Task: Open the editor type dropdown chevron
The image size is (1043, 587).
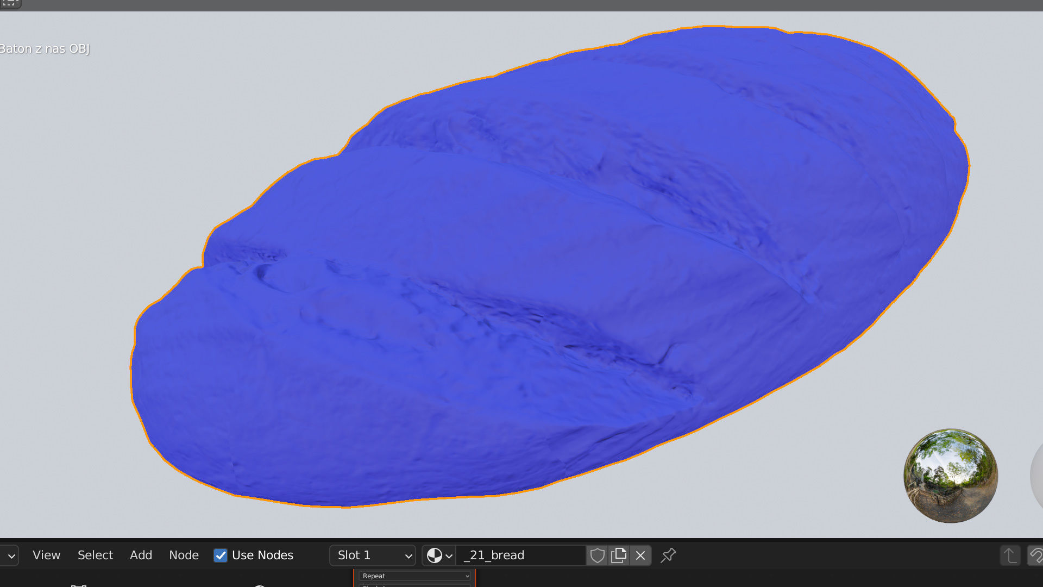Action: pyautogui.click(x=11, y=555)
